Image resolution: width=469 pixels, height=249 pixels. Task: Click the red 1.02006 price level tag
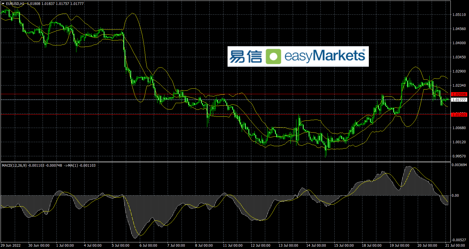(x=459, y=94)
